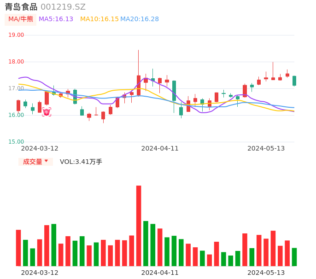Screen dimensions: 316x279
Task: Click the tallest red volume bar
Action: 139,226
